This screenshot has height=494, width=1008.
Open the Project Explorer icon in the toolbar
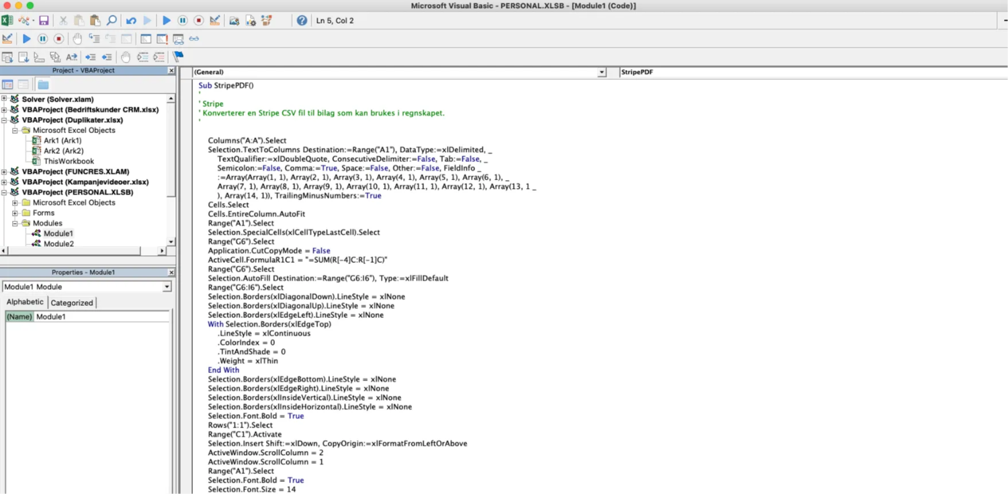pos(235,21)
